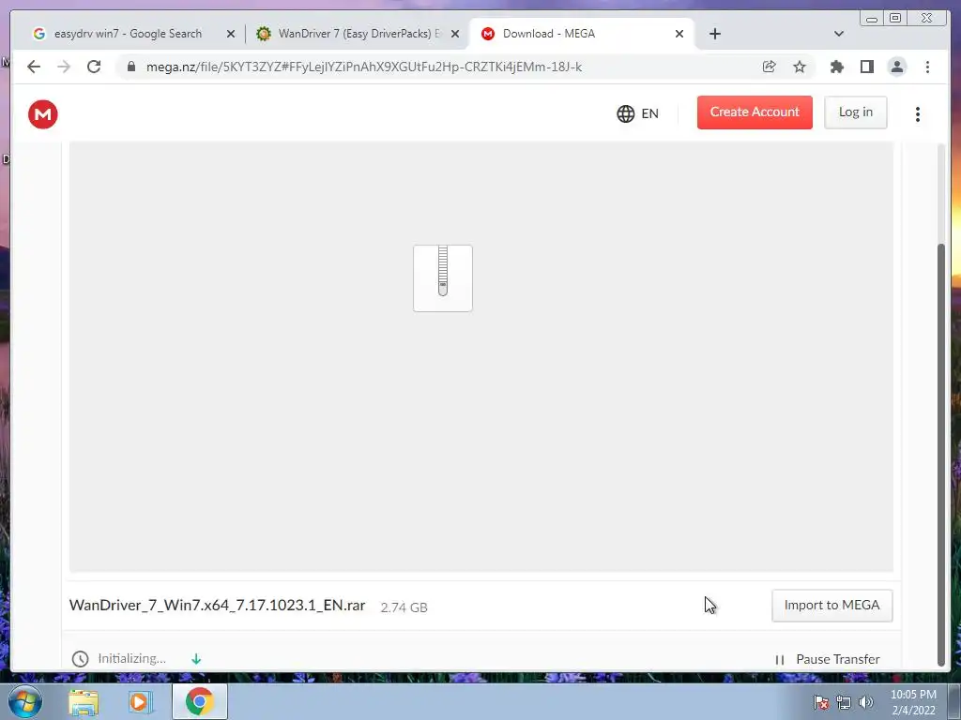
Task: Click the page vertical scrollbar
Action: click(941, 455)
